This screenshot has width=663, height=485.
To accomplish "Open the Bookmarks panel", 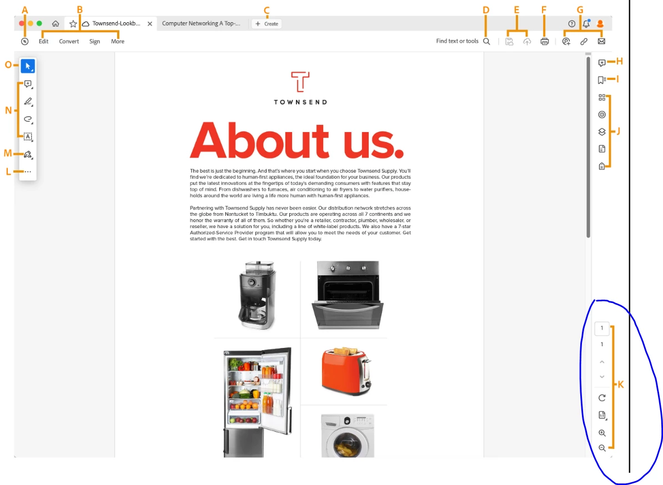I will coord(602,80).
